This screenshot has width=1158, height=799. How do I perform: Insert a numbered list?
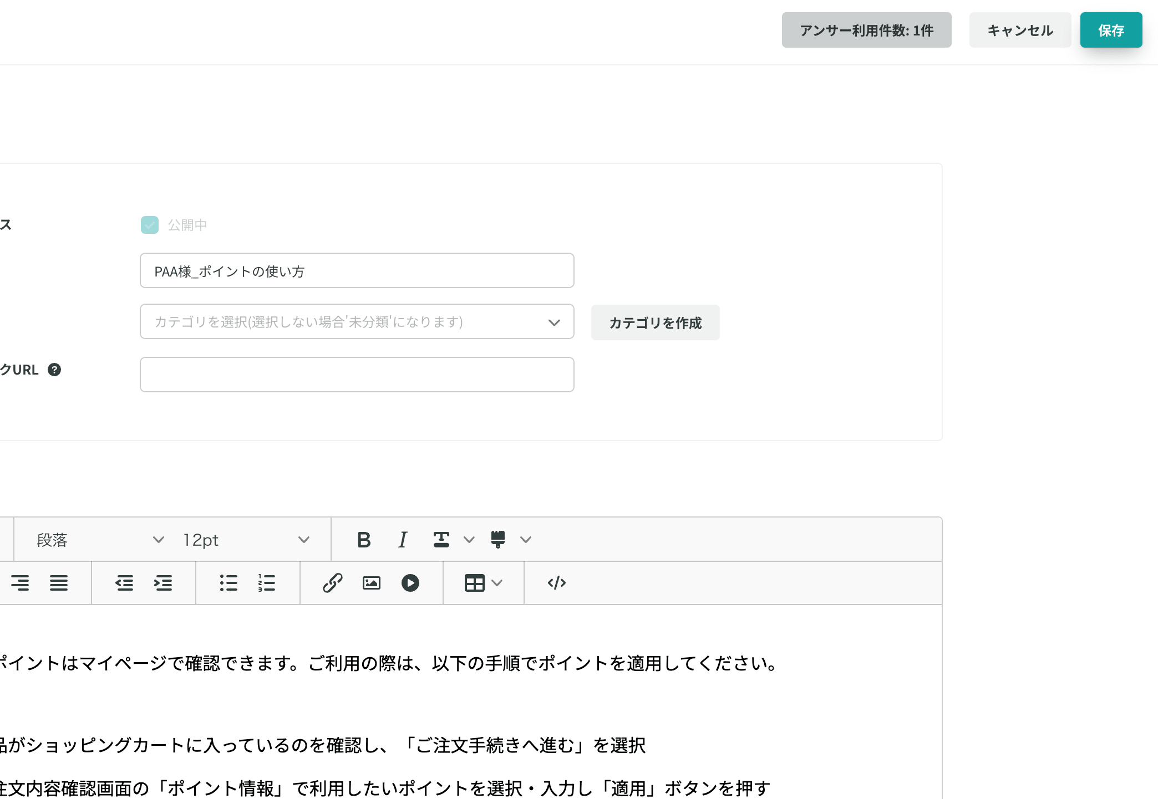point(267,583)
